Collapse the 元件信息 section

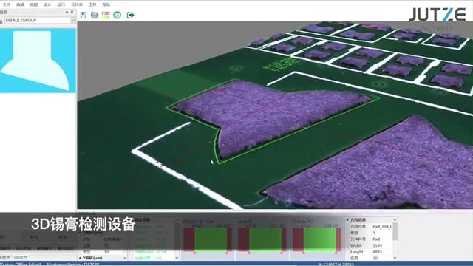click(348, 220)
